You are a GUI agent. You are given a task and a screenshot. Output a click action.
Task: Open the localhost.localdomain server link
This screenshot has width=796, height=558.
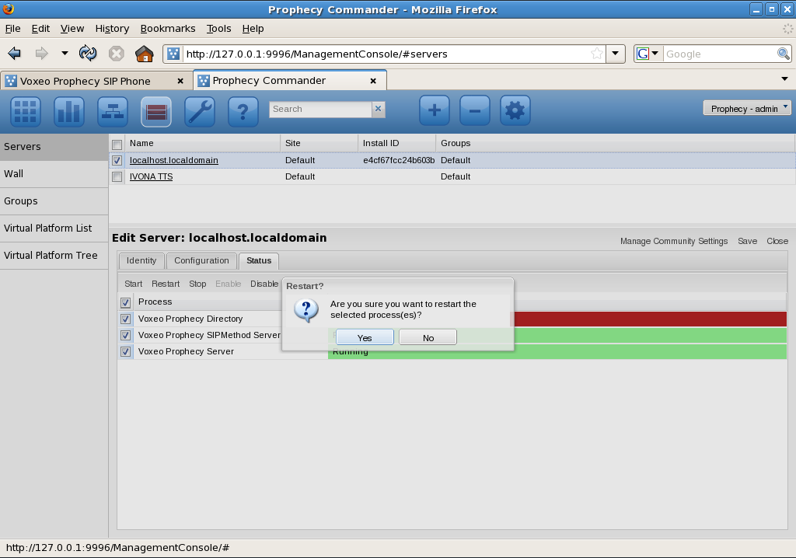point(173,160)
